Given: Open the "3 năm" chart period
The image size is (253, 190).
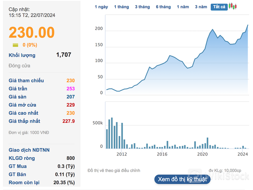Looking at the screenshot, I should 201,7.
